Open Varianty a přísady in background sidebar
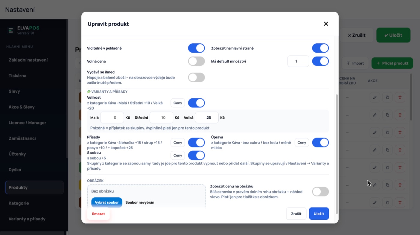 point(27,219)
